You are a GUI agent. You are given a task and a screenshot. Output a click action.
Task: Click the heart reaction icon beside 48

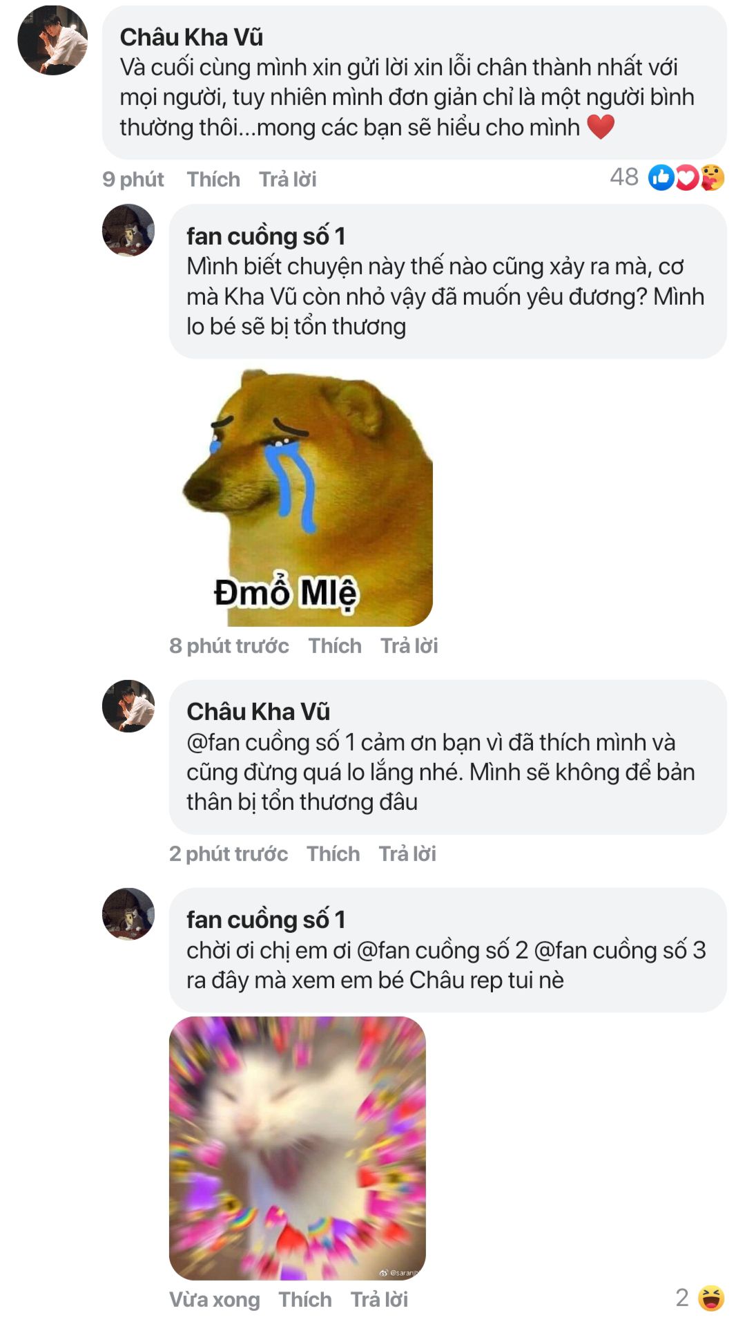point(686,178)
